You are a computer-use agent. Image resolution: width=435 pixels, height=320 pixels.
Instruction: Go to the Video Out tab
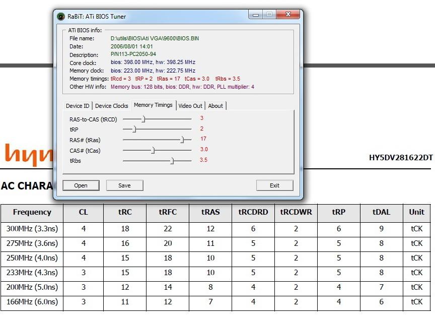pyautogui.click(x=190, y=106)
